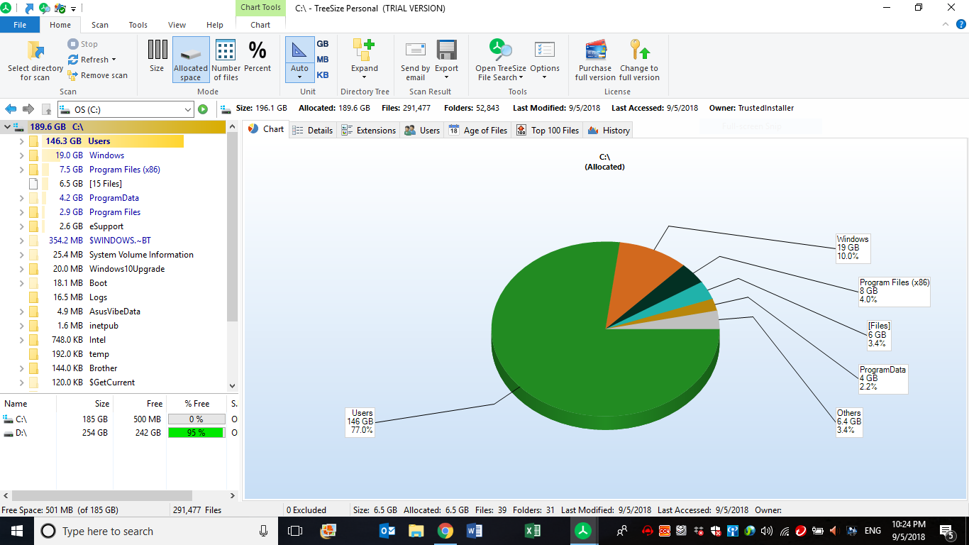This screenshot has width=969, height=545.
Task: Open Chrome from the taskbar
Action: point(445,531)
